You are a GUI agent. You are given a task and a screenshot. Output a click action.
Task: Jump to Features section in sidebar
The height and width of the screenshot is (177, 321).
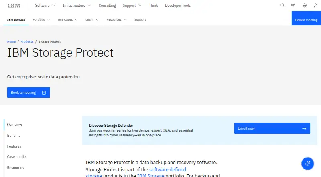14,146
